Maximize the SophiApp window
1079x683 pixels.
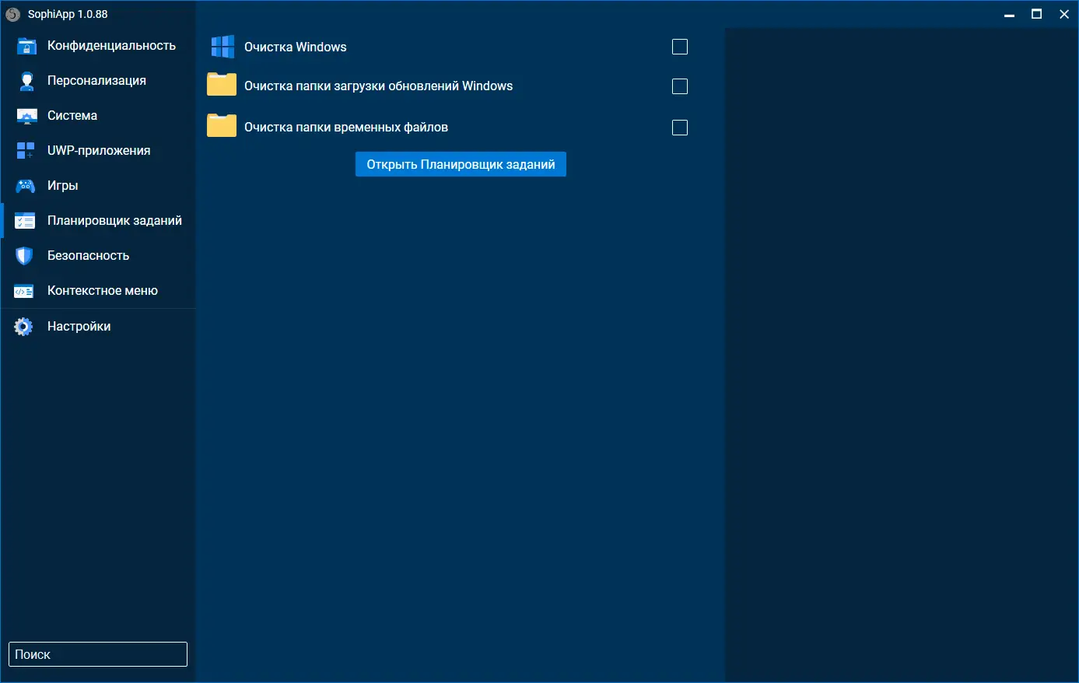[x=1037, y=14]
